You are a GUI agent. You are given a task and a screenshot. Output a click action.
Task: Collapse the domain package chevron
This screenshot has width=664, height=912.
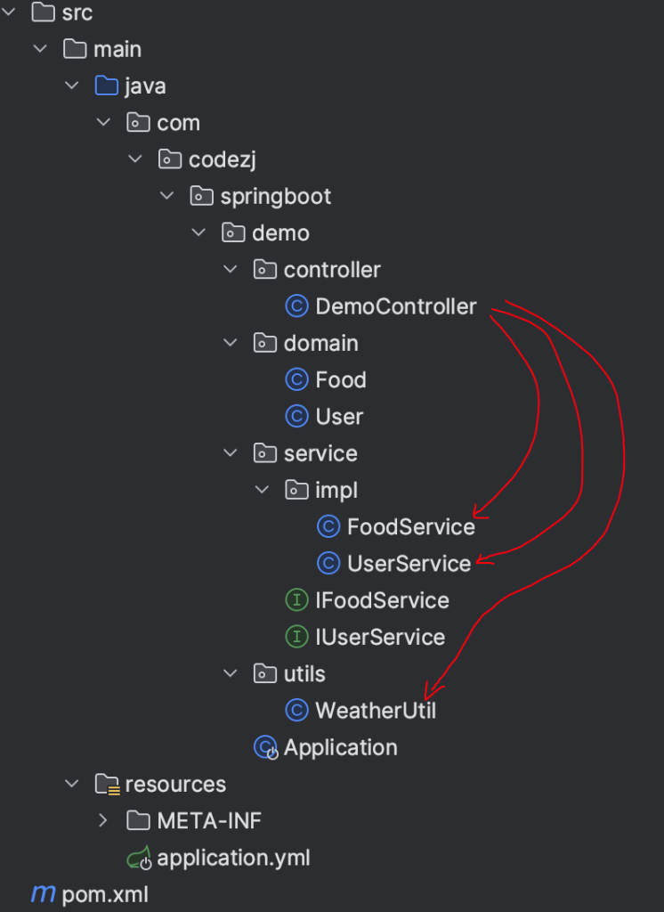point(231,343)
